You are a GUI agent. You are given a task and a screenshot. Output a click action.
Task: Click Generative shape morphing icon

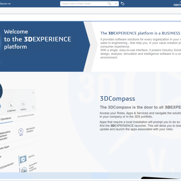point(24,170)
